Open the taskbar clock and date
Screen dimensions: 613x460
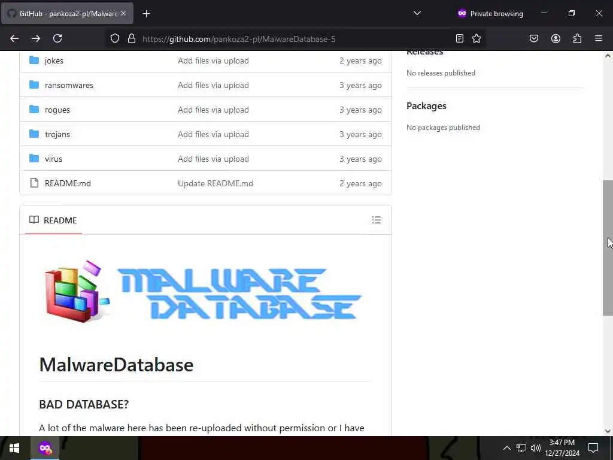(x=562, y=448)
